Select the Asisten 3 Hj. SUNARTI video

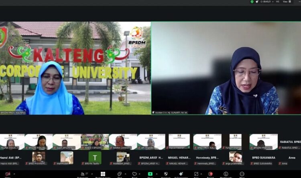226,68
